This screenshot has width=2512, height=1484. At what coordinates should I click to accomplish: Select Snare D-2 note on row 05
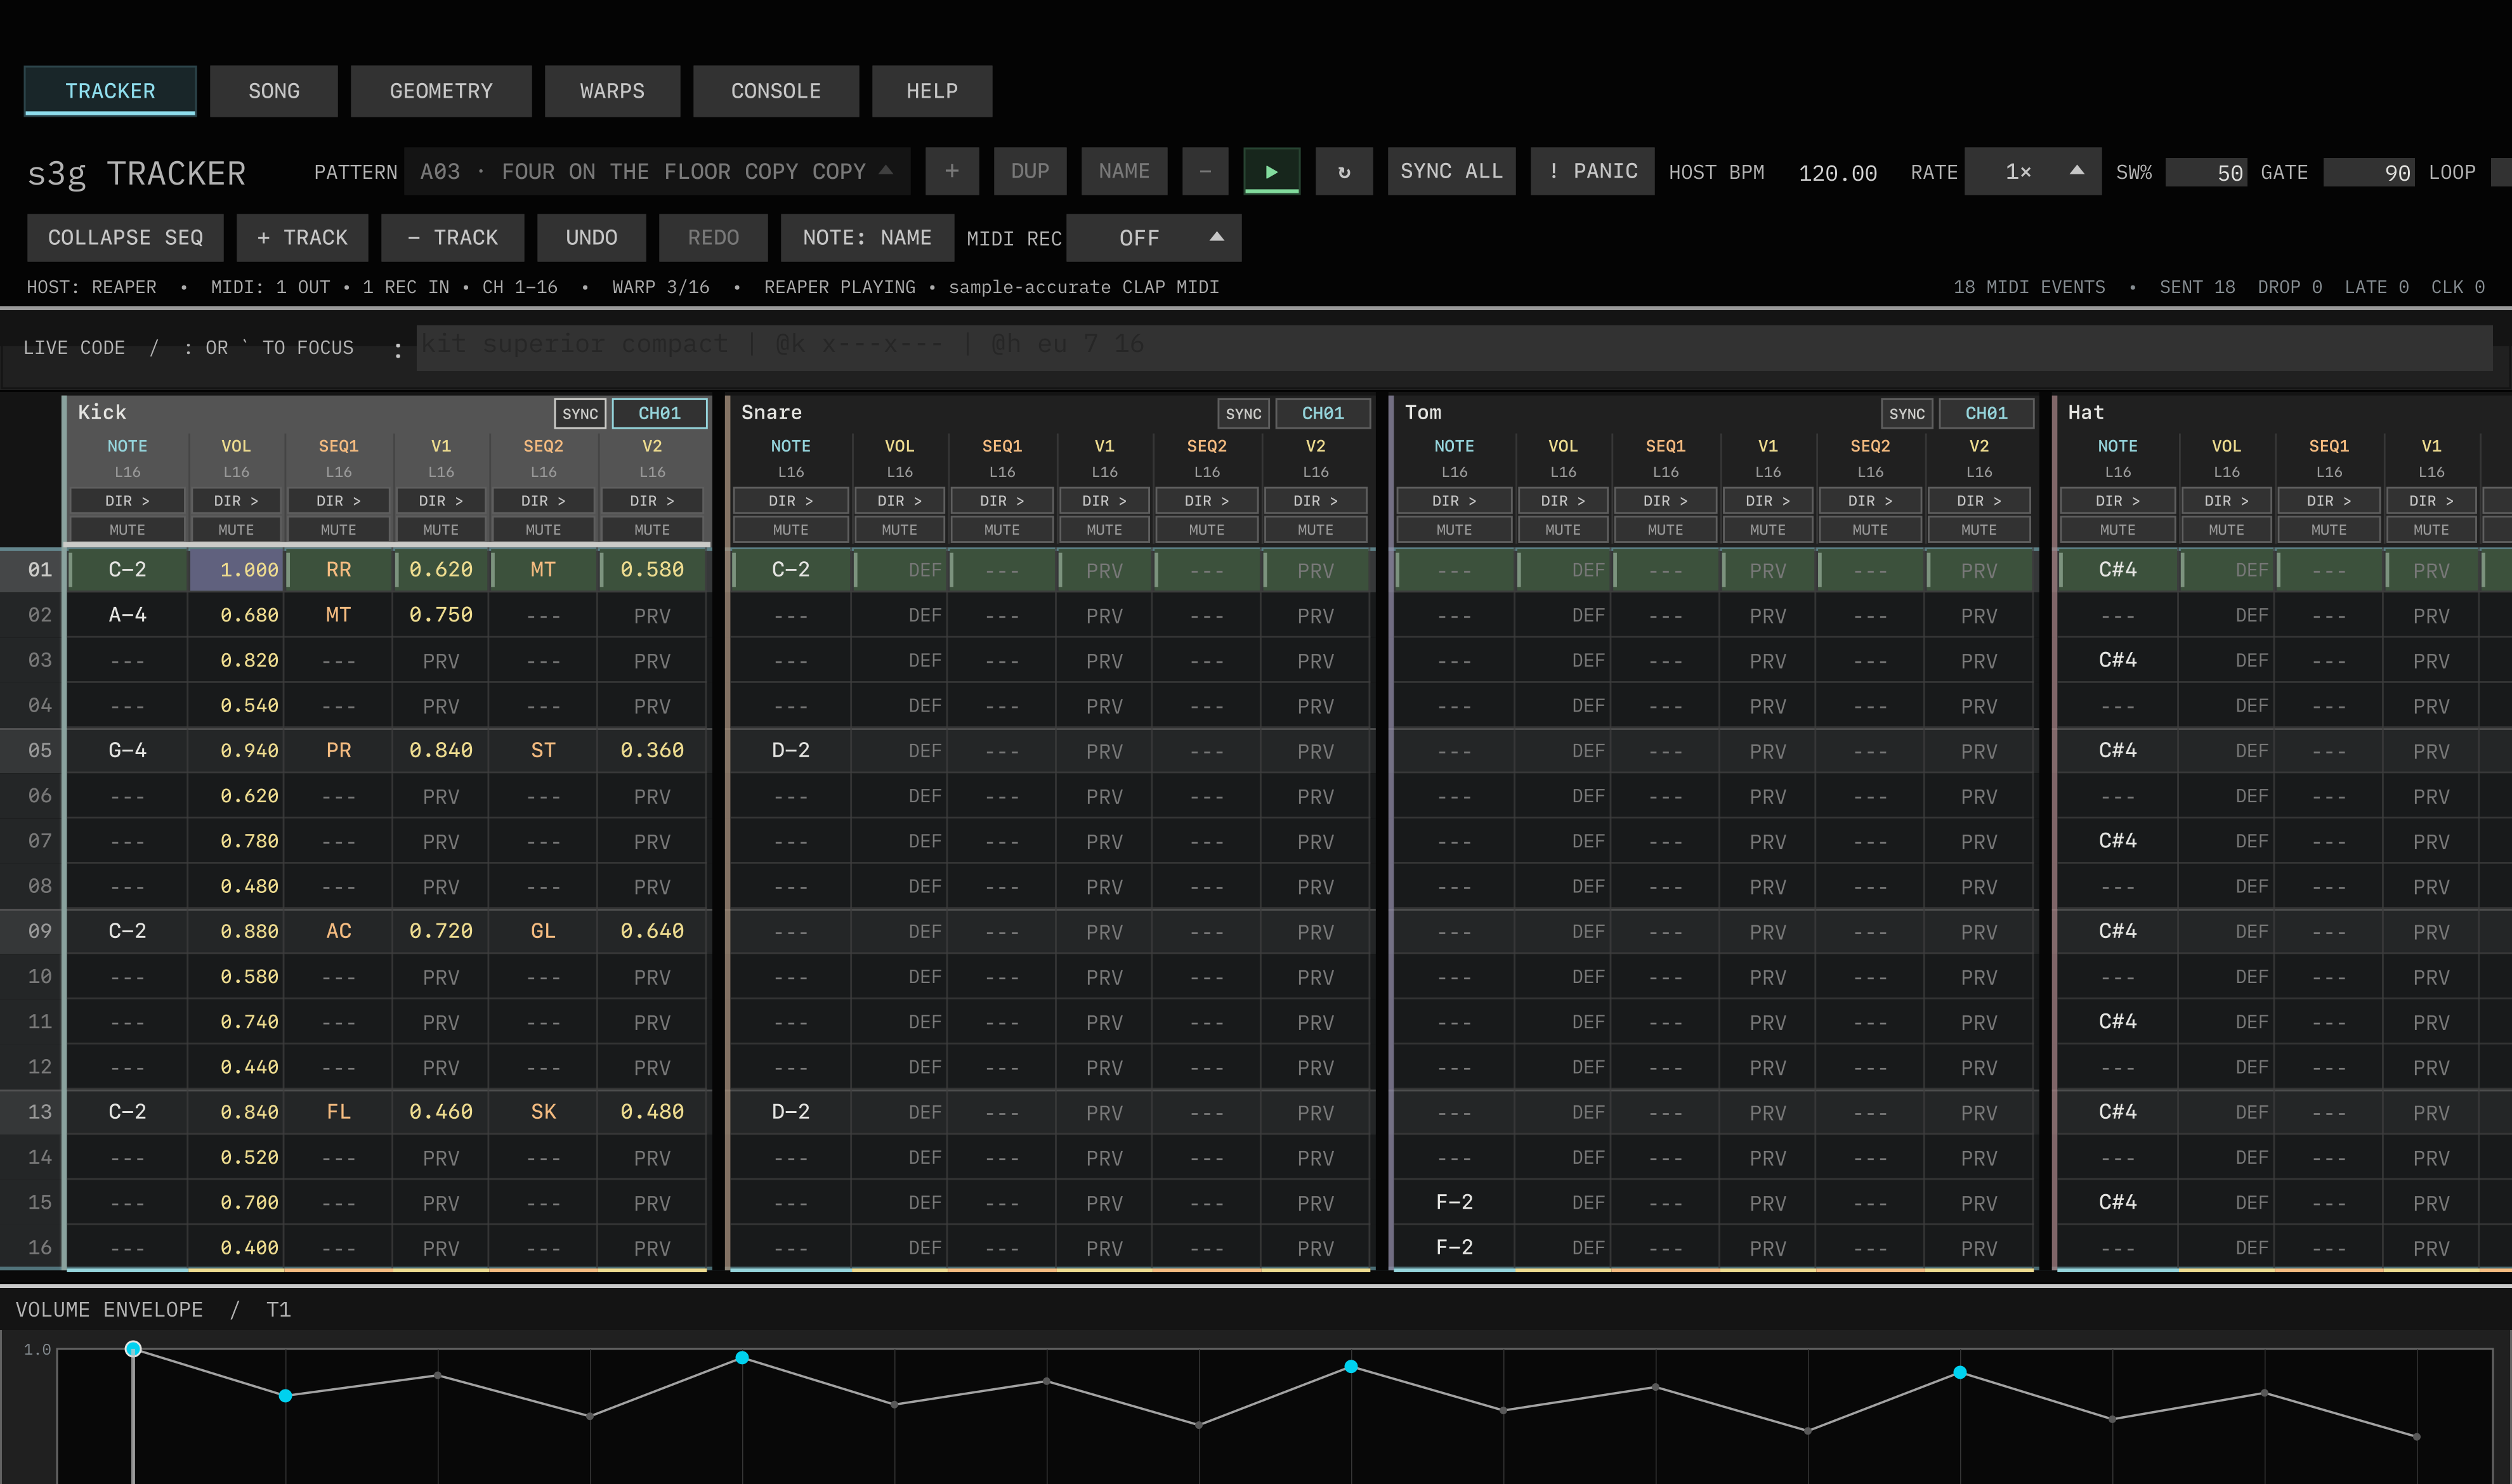(791, 750)
